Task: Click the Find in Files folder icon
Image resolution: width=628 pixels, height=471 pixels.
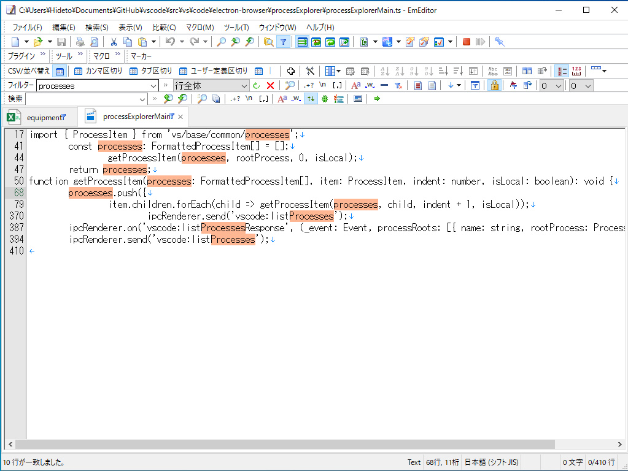Action: (x=269, y=42)
